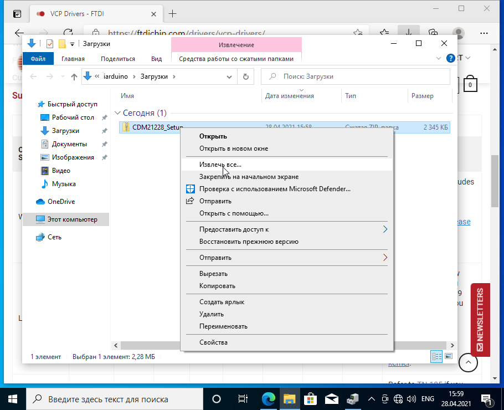Open the Вид ribbon tab
The height and width of the screenshot is (410, 504).
tap(157, 59)
